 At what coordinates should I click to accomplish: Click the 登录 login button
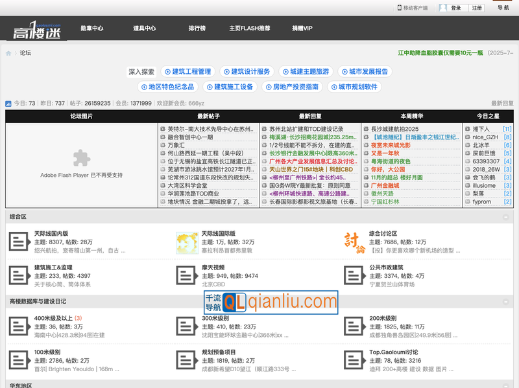click(456, 8)
